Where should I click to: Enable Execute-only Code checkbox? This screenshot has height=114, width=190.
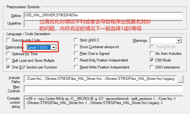tap(8, 40)
